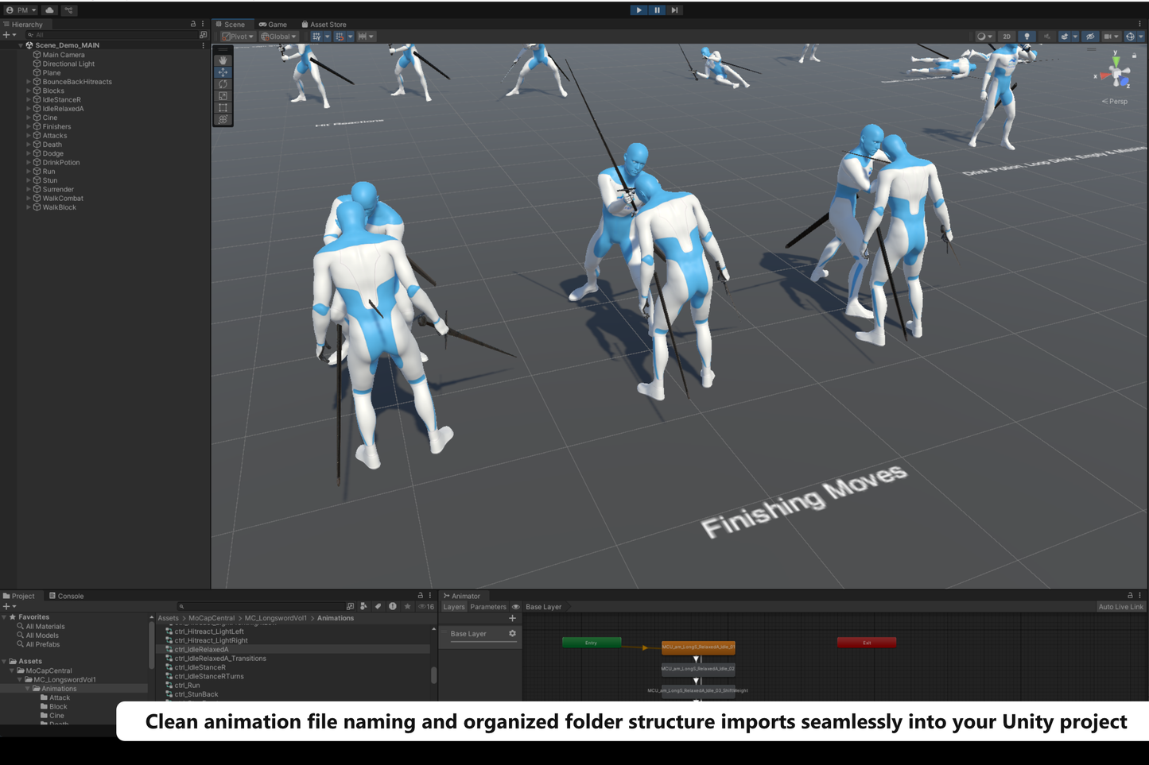Expand the WalkCombat item in the Hierarchy
This screenshot has width=1149, height=765.
[29, 198]
